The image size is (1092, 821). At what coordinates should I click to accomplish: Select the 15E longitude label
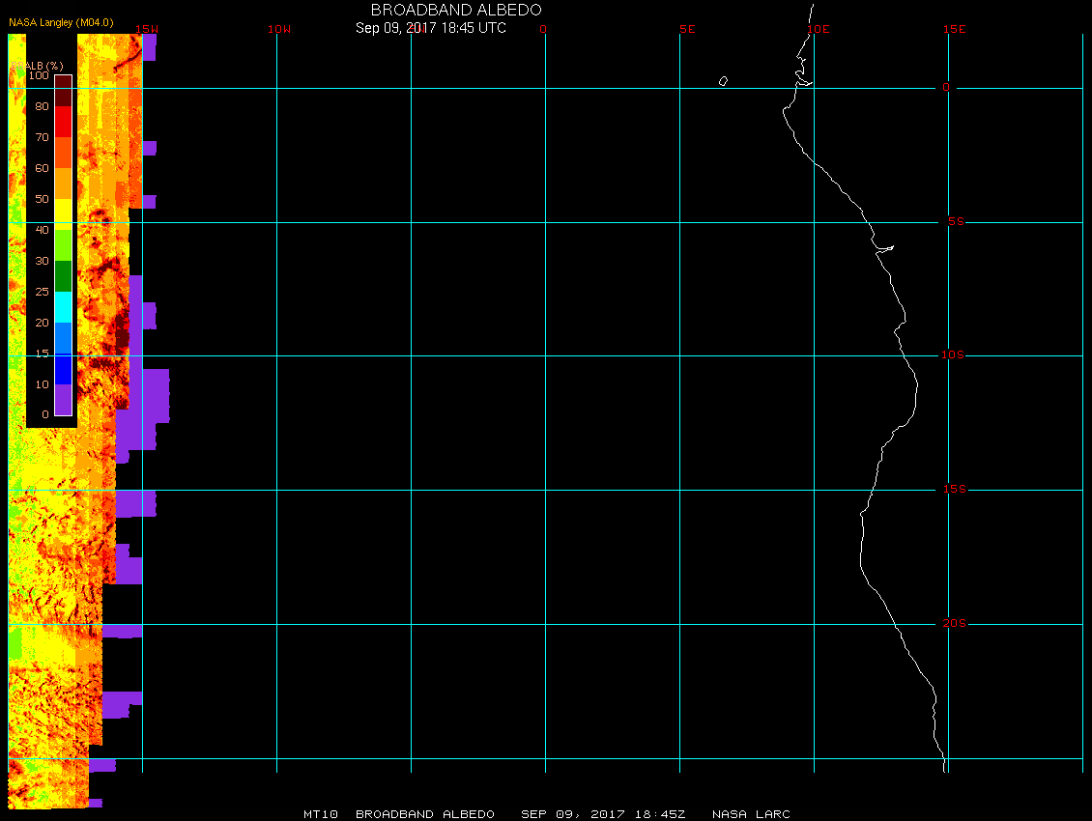tap(954, 29)
